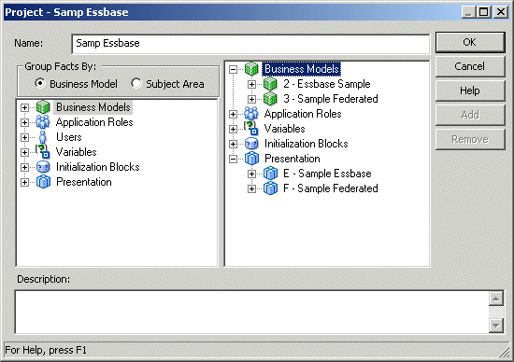Screen dimensions: 514x362
Task: Click the 2 - Essbase Sample cube icon
Action: [x=270, y=84]
